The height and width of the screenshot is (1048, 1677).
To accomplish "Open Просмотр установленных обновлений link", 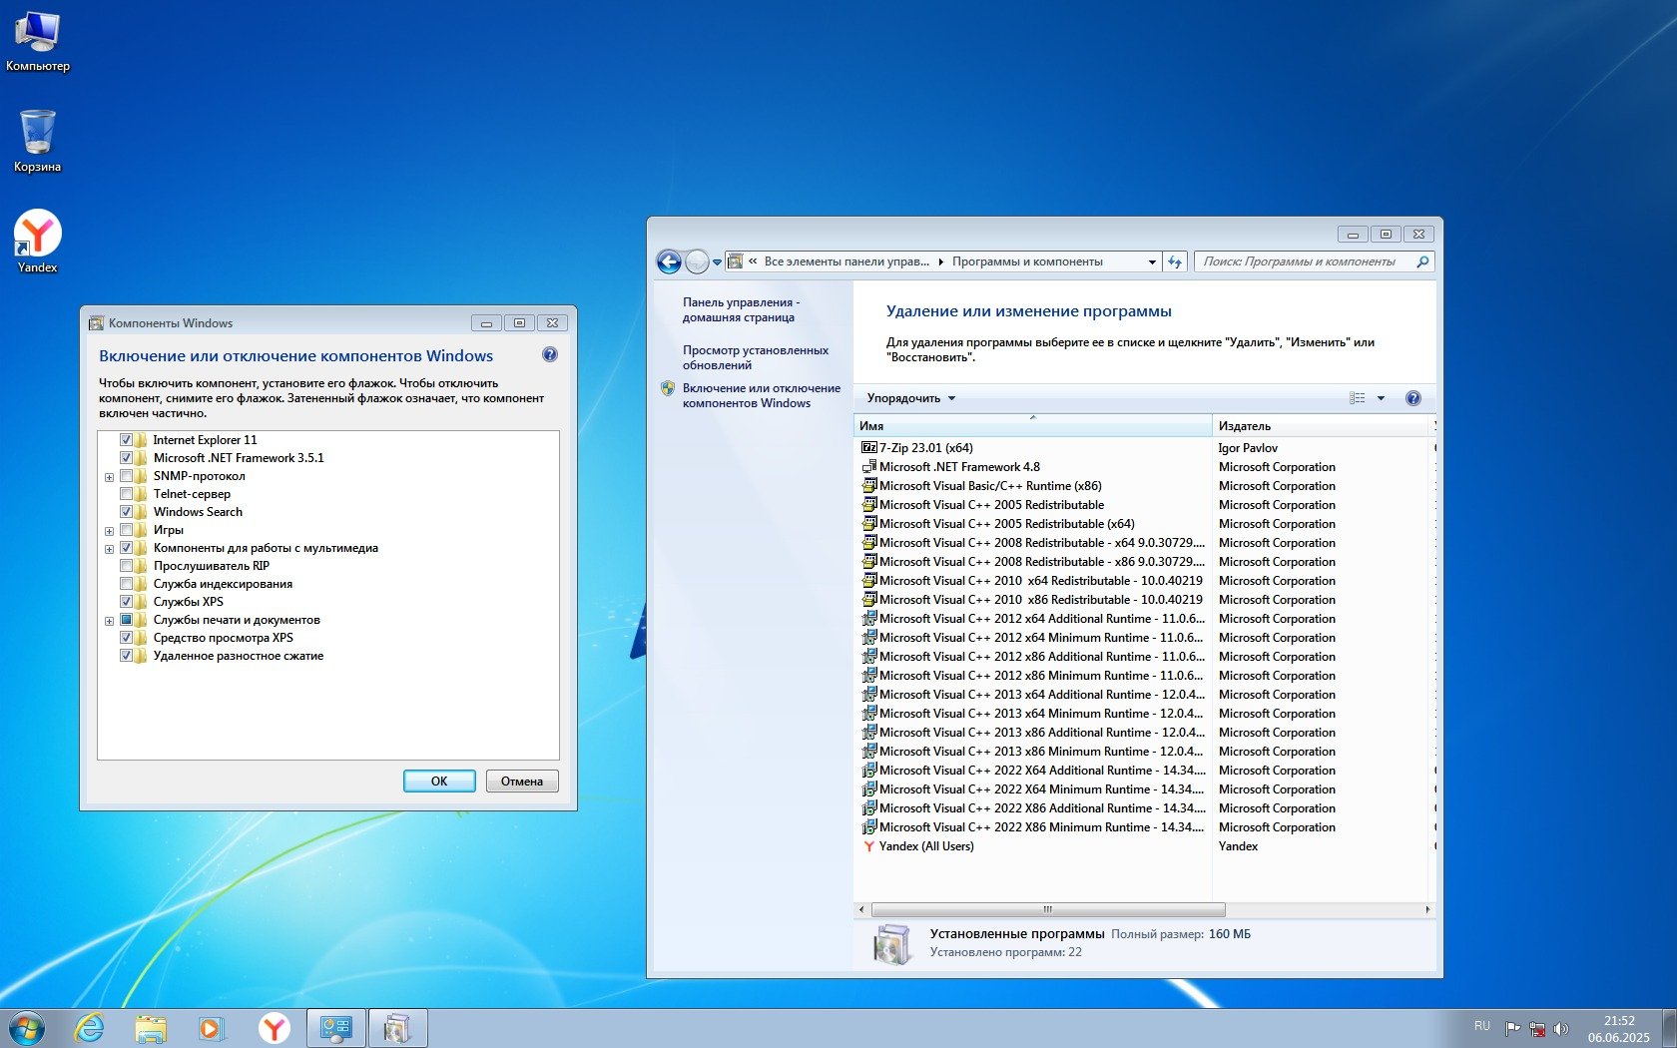I will [755, 357].
